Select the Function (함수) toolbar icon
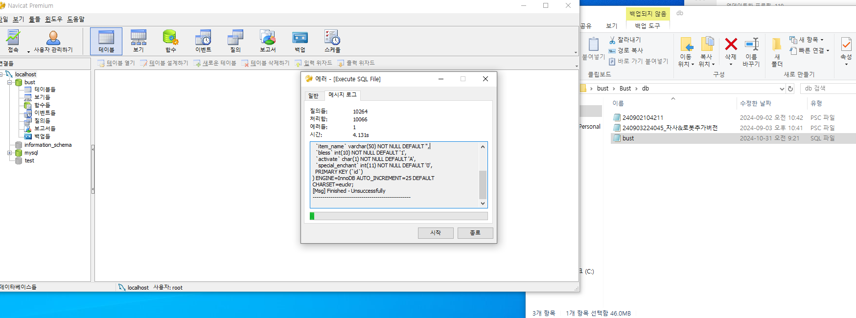Image resolution: width=856 pixels, height=318 pixels. point(170,41)
